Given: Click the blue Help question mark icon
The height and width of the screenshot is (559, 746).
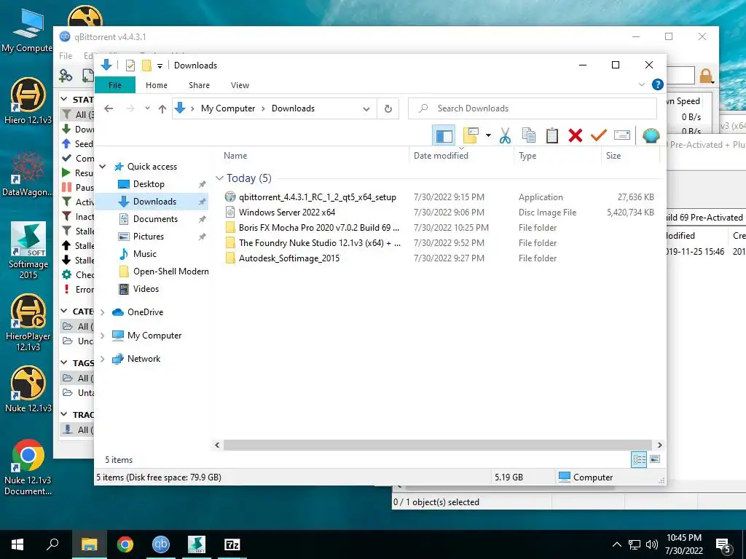Looking at the screenshot, I should point(658,84).
